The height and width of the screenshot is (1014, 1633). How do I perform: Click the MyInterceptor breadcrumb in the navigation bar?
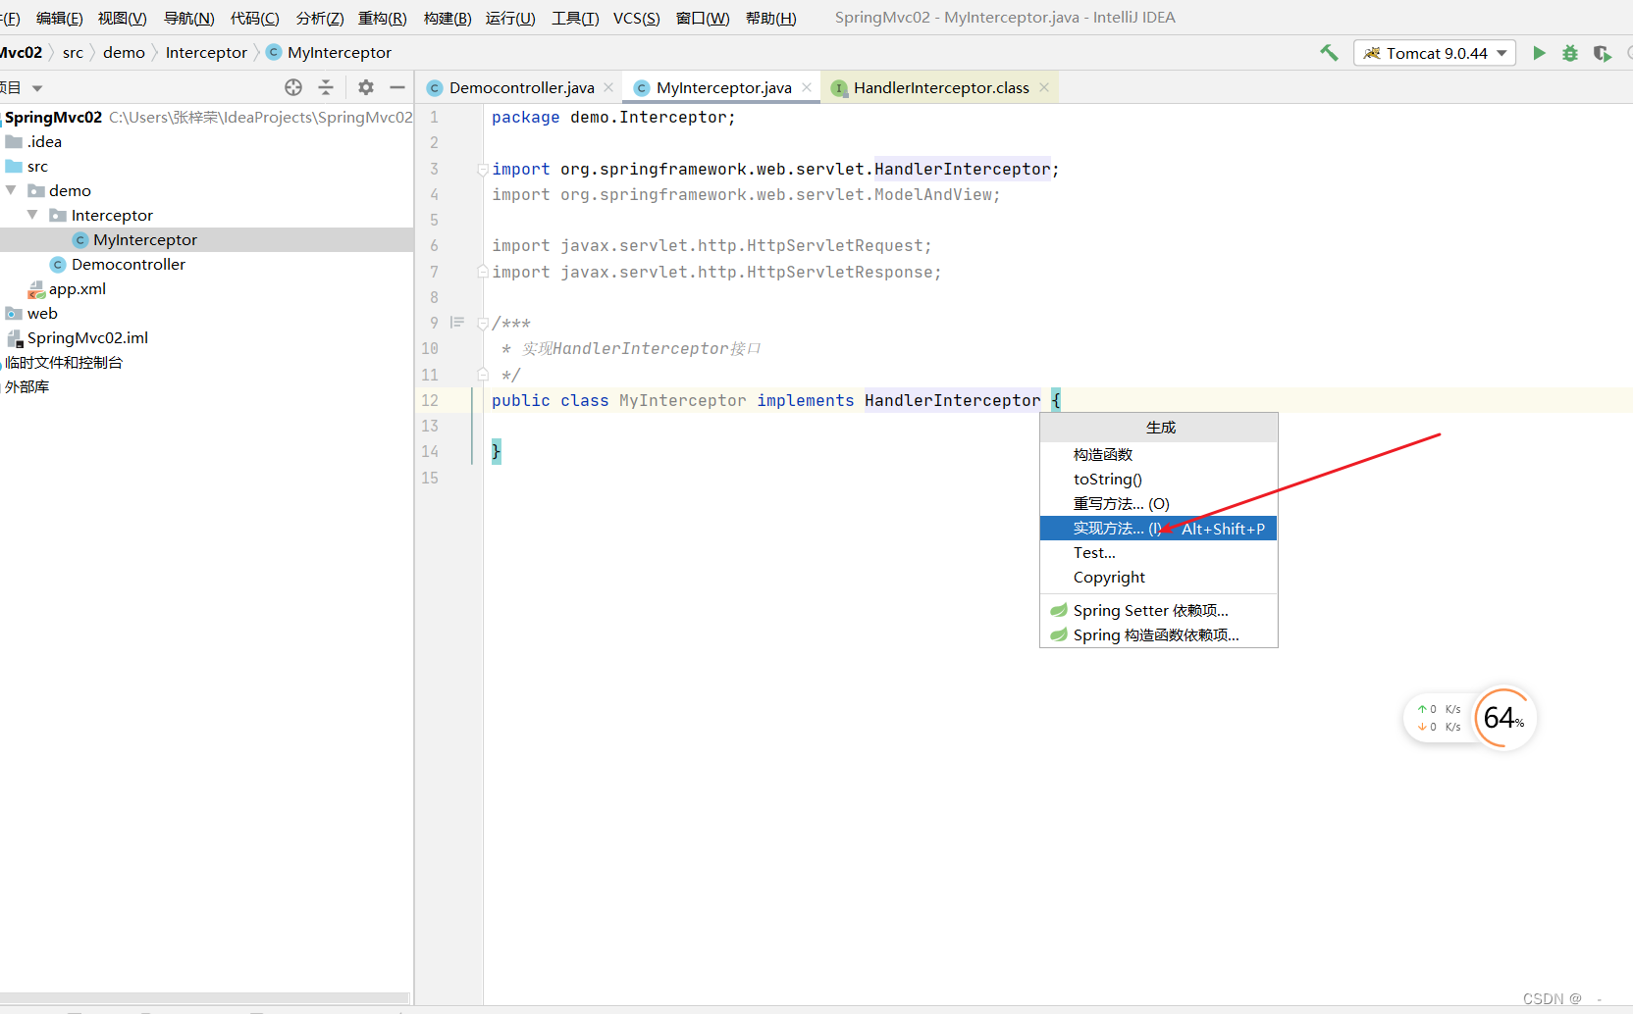click(x=329, y=53)
